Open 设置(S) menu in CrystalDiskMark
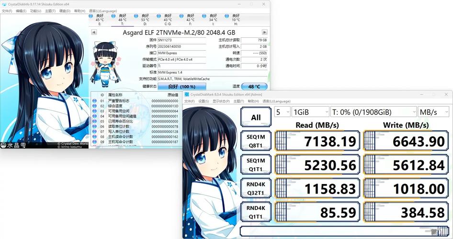This screenshot has height=239, width=453. (204, 101)
